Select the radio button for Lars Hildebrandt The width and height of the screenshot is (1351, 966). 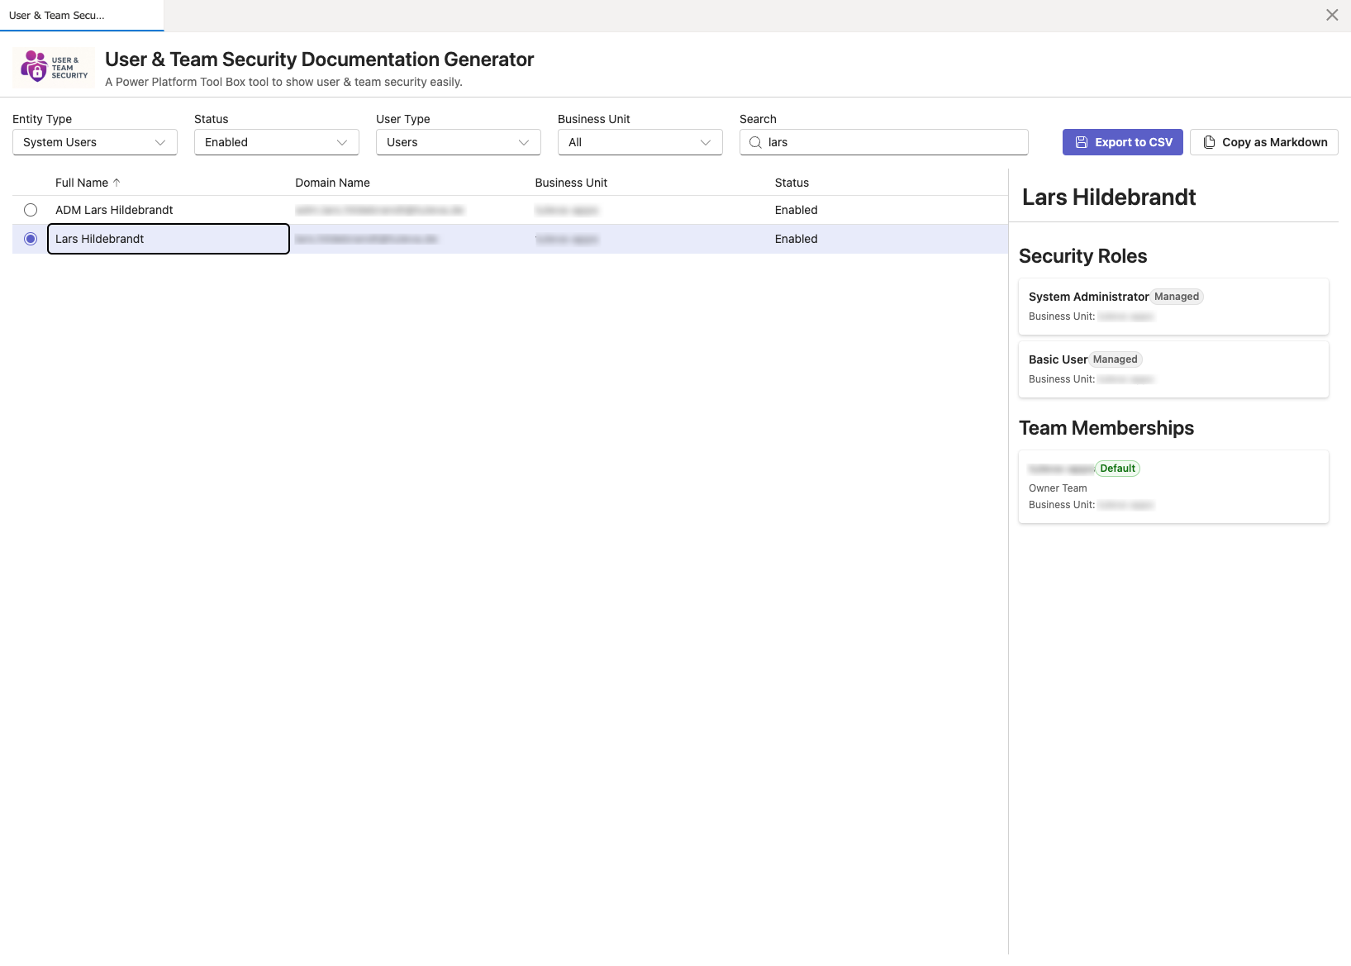tap(31, 239)
